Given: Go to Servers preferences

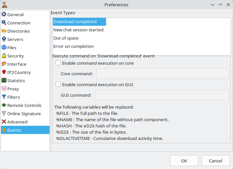Looking at the screenshot, I should click(x=15, y=39).
